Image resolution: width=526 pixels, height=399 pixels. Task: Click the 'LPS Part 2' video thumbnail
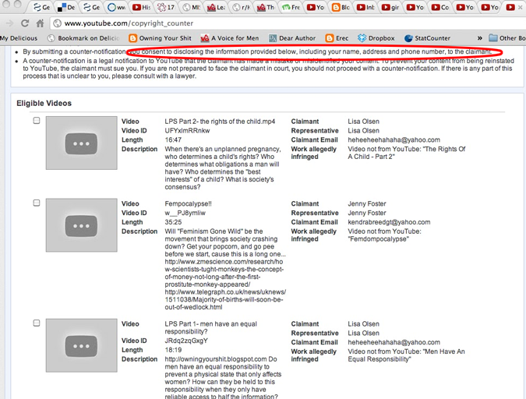82,143
